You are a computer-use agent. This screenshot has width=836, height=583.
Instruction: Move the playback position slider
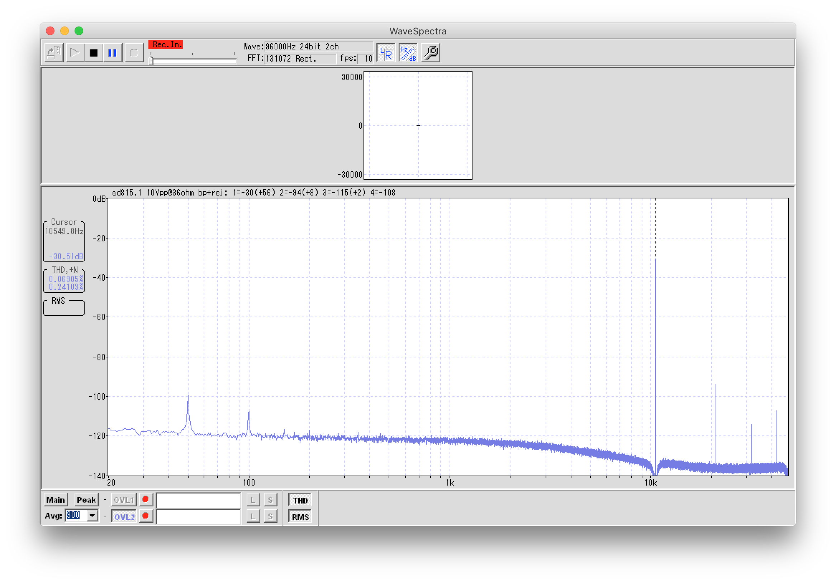pos(151,60)
